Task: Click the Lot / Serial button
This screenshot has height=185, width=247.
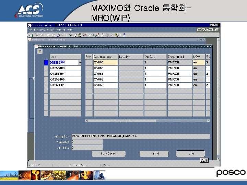Action: pyautogui.click(x=109, y=154)
